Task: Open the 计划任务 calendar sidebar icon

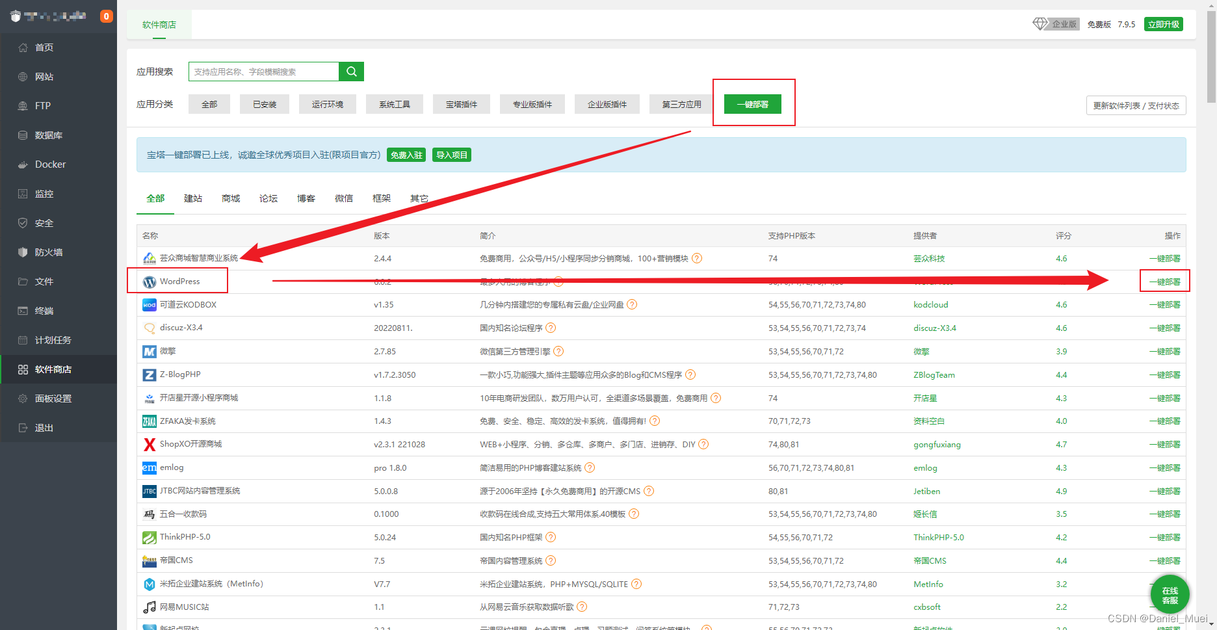Action: click(x=23, y=340)
